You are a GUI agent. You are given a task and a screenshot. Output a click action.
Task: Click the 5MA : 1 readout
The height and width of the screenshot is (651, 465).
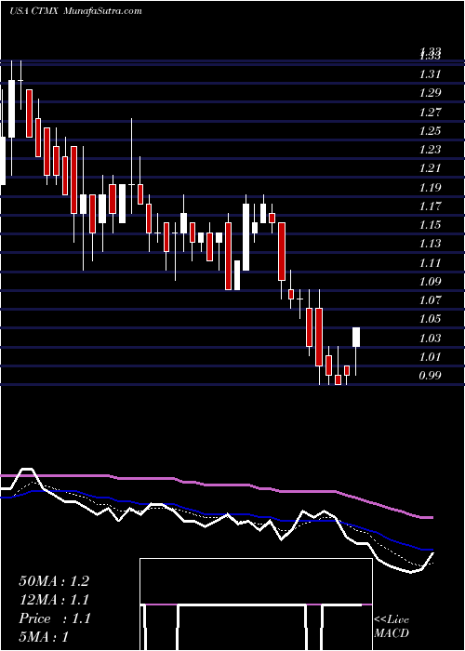44,637
